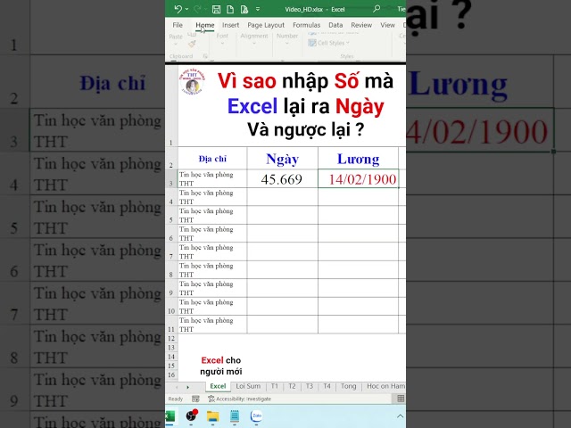
Task: Click the round THT logo image
Action: coord(193,82)
